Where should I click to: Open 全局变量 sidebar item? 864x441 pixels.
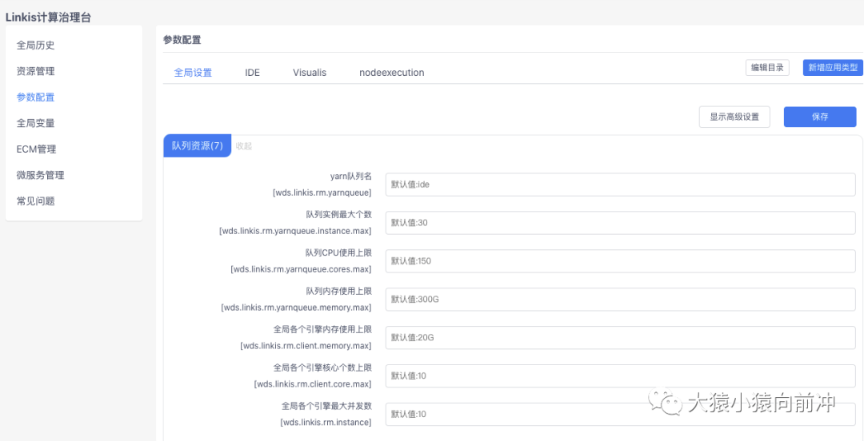pyautogui.click(x=36, y=123)
